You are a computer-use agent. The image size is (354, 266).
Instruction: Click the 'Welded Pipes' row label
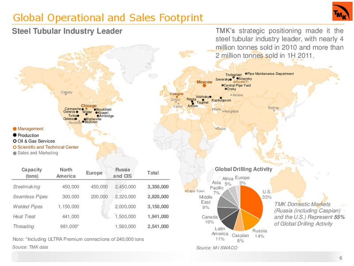tap(28, 207)
